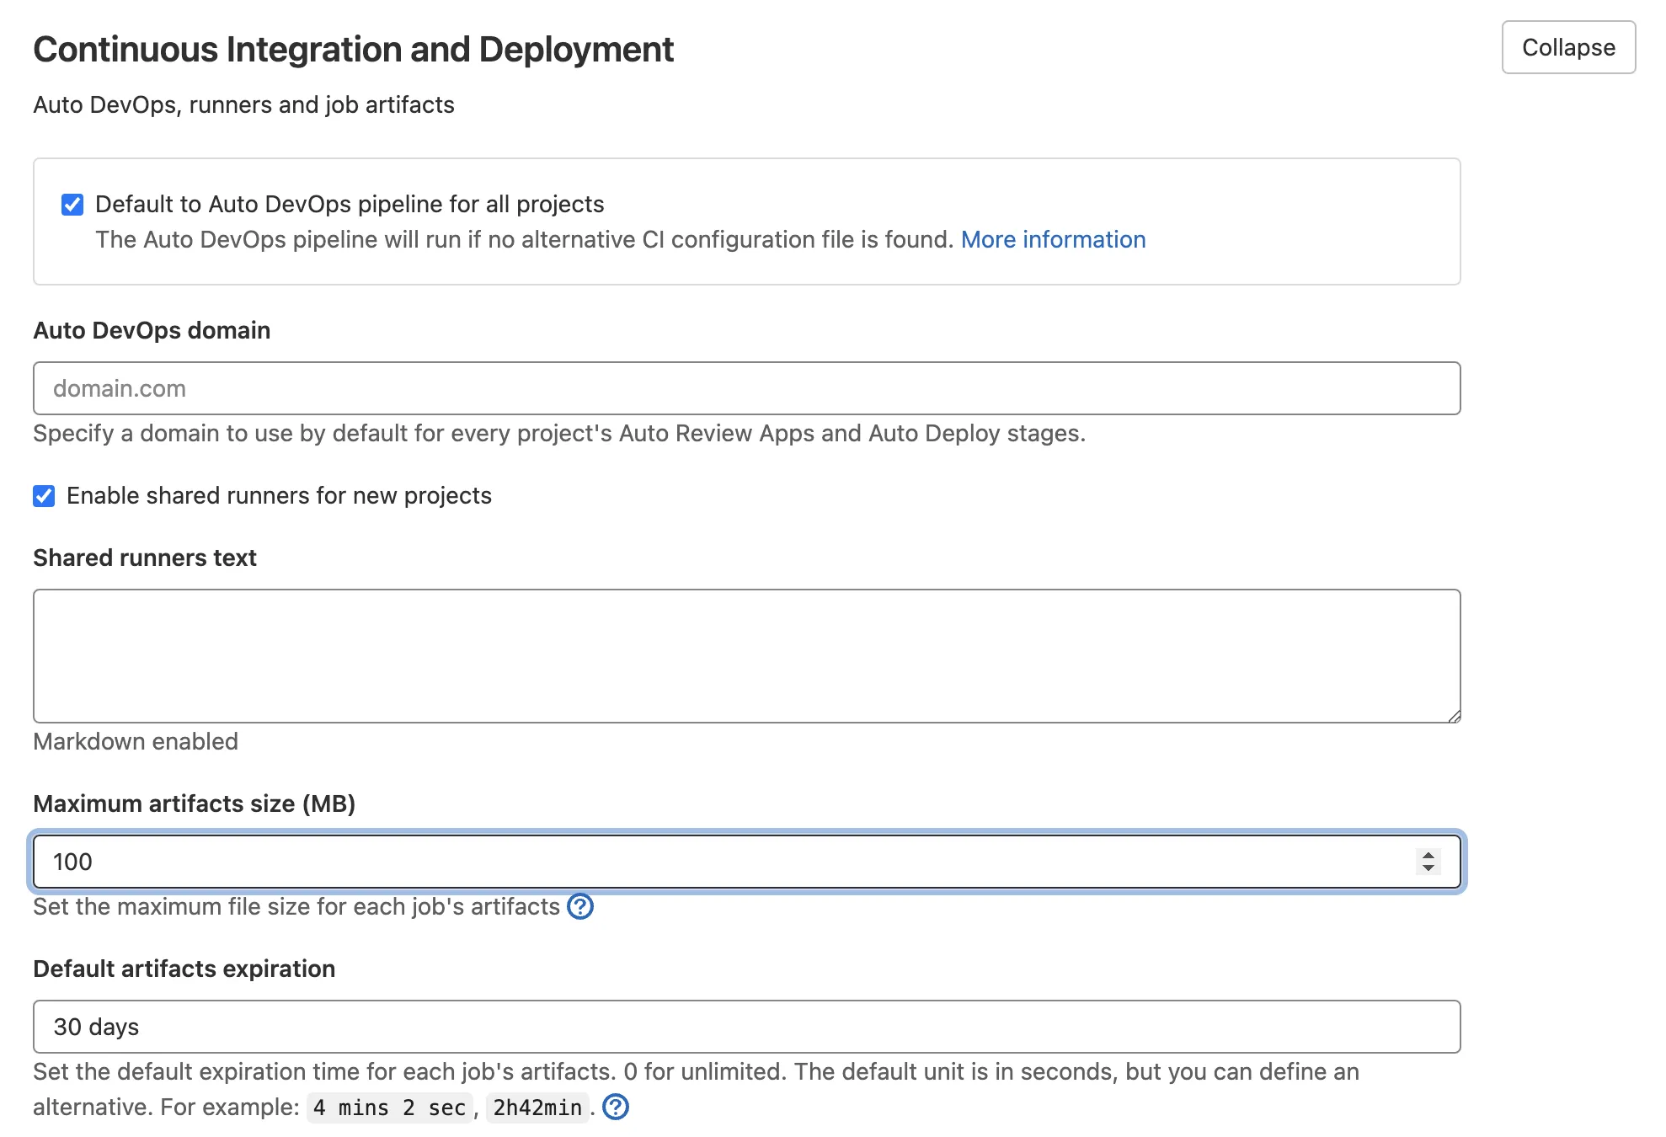Open help icon beside job's artifacts text

(x=580, y=907)
